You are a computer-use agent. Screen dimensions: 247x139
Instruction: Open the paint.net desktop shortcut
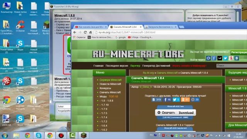(x=7, y=120)
